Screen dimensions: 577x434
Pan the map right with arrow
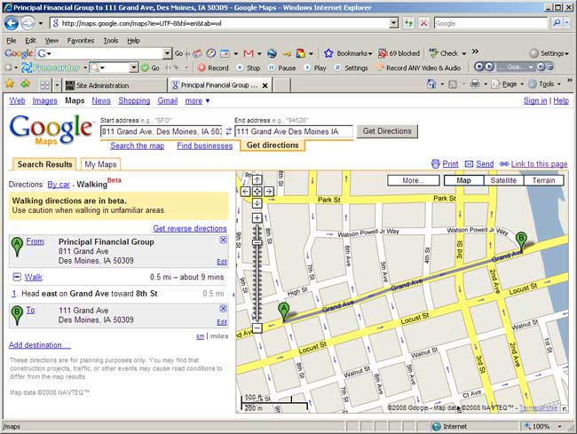click(x=269, y=191)
